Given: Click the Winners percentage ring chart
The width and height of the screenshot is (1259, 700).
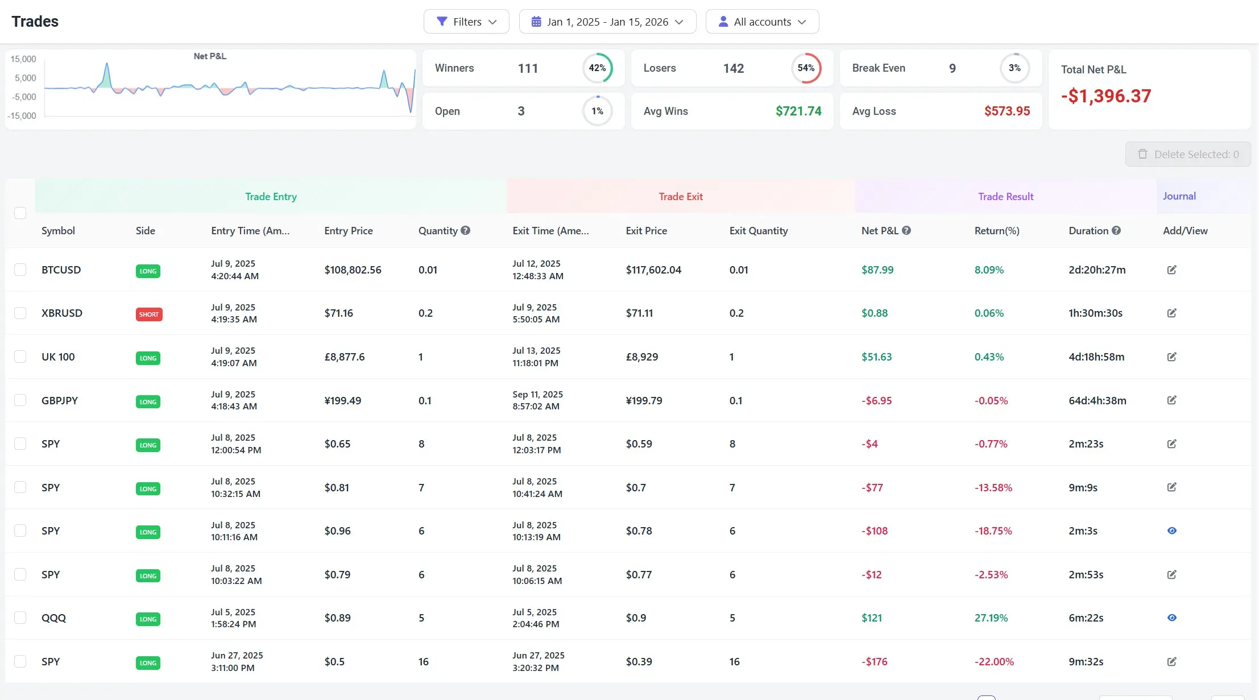Looking at the screenshot, I should (597, 68).
